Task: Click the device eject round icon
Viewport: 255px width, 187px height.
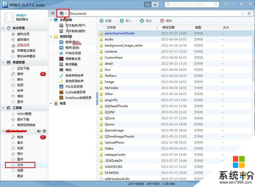Action: [x=44, y=131]
